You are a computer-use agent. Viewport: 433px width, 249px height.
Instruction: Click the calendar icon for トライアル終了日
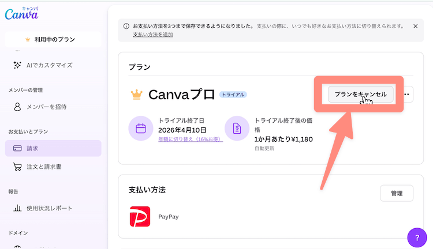(x=141, y=129)
